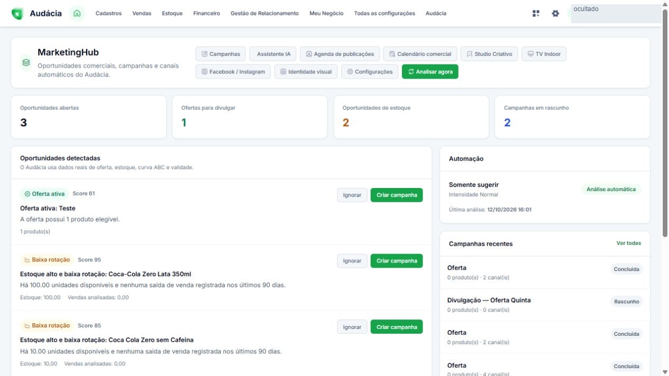This screenshot has width=669, height=376.
Task: Open the Cadastros menu
Action: [x=108, y=14]
